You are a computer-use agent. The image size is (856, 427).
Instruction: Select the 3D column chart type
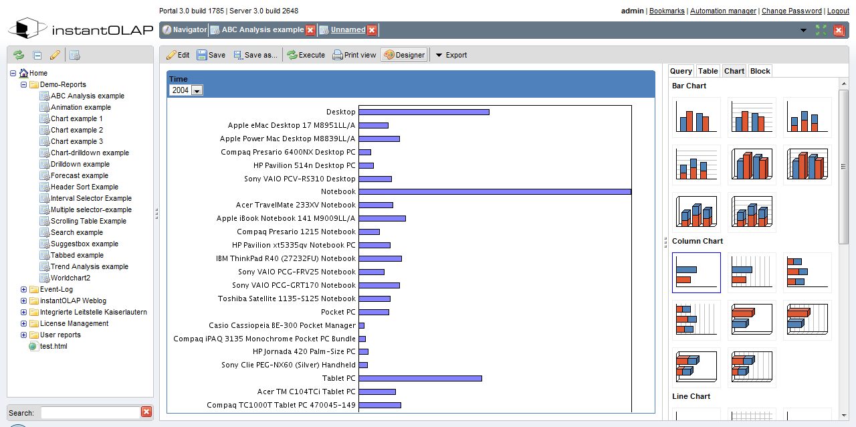click(752, 320)
